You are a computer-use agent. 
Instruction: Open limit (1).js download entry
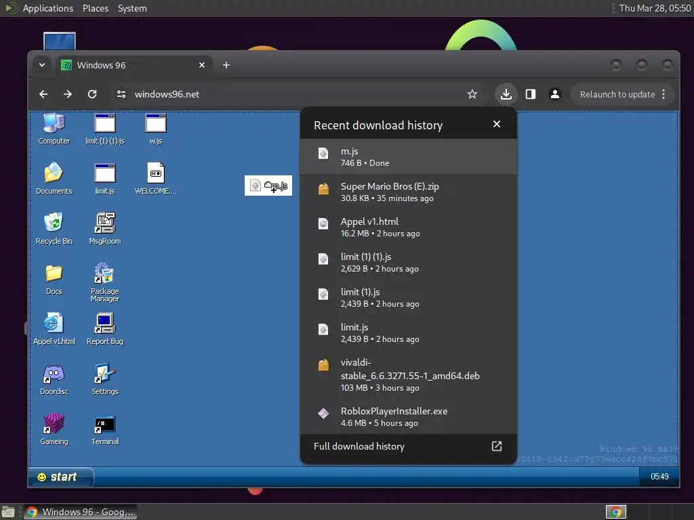pos(408,298)
